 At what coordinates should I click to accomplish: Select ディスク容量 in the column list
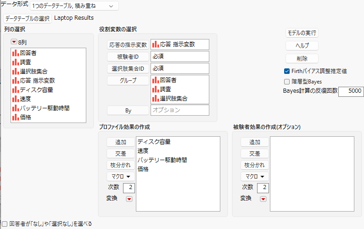[36, 90]
